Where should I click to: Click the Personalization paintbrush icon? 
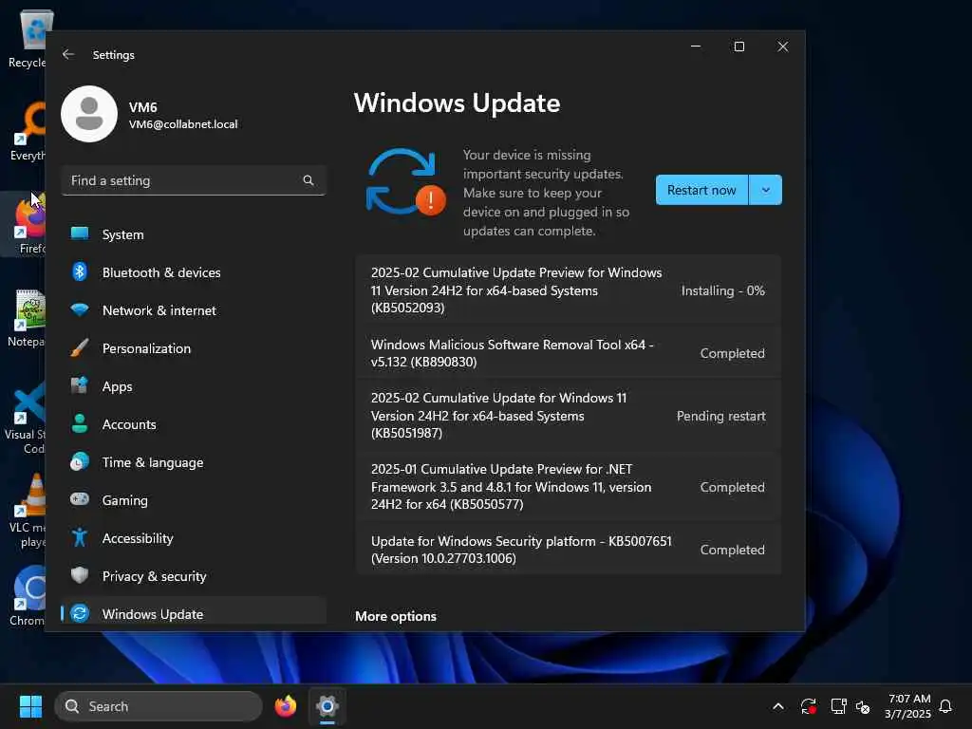click(80, 347)
